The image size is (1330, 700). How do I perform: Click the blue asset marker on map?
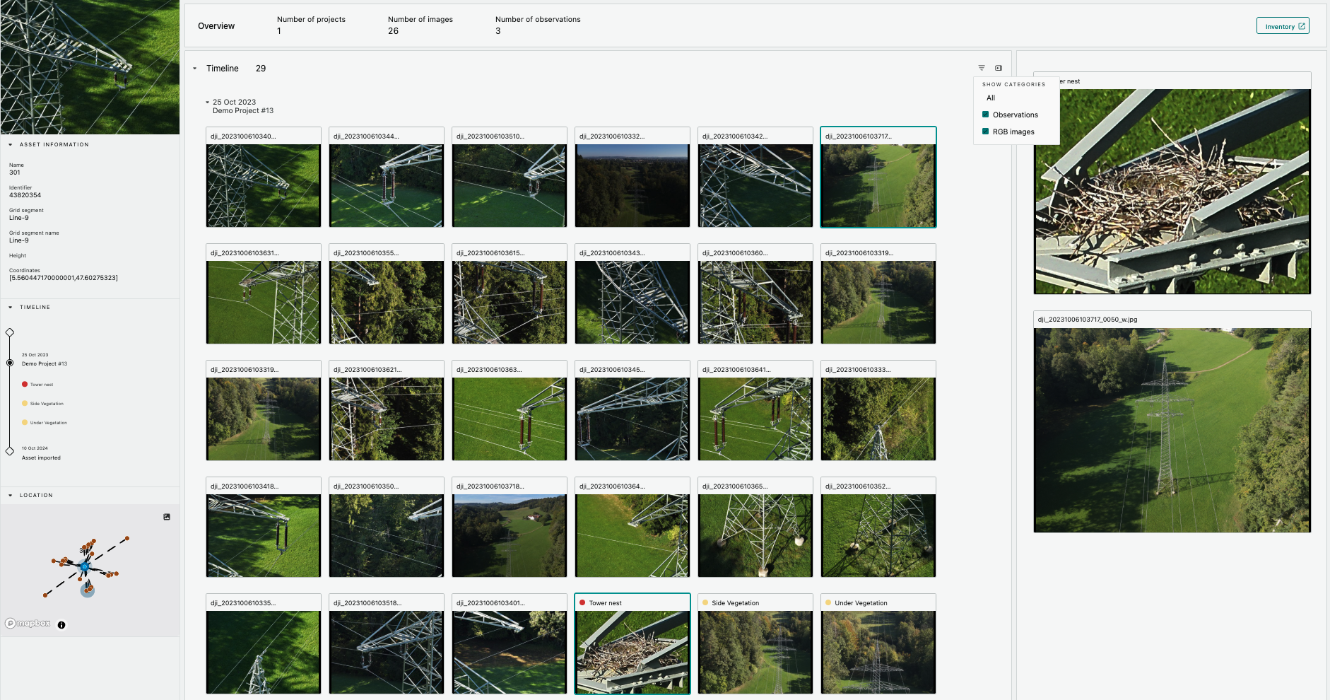click(x=84, y=566)
